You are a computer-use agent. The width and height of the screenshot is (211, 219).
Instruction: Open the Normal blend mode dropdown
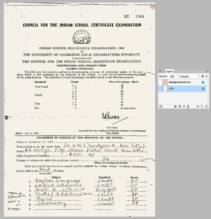click(190, 76)
